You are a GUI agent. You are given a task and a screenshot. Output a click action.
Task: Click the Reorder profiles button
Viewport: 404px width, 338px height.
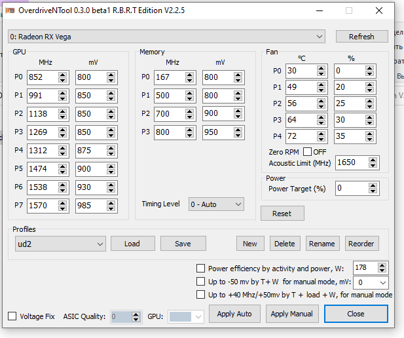click(x=361, y=244)
